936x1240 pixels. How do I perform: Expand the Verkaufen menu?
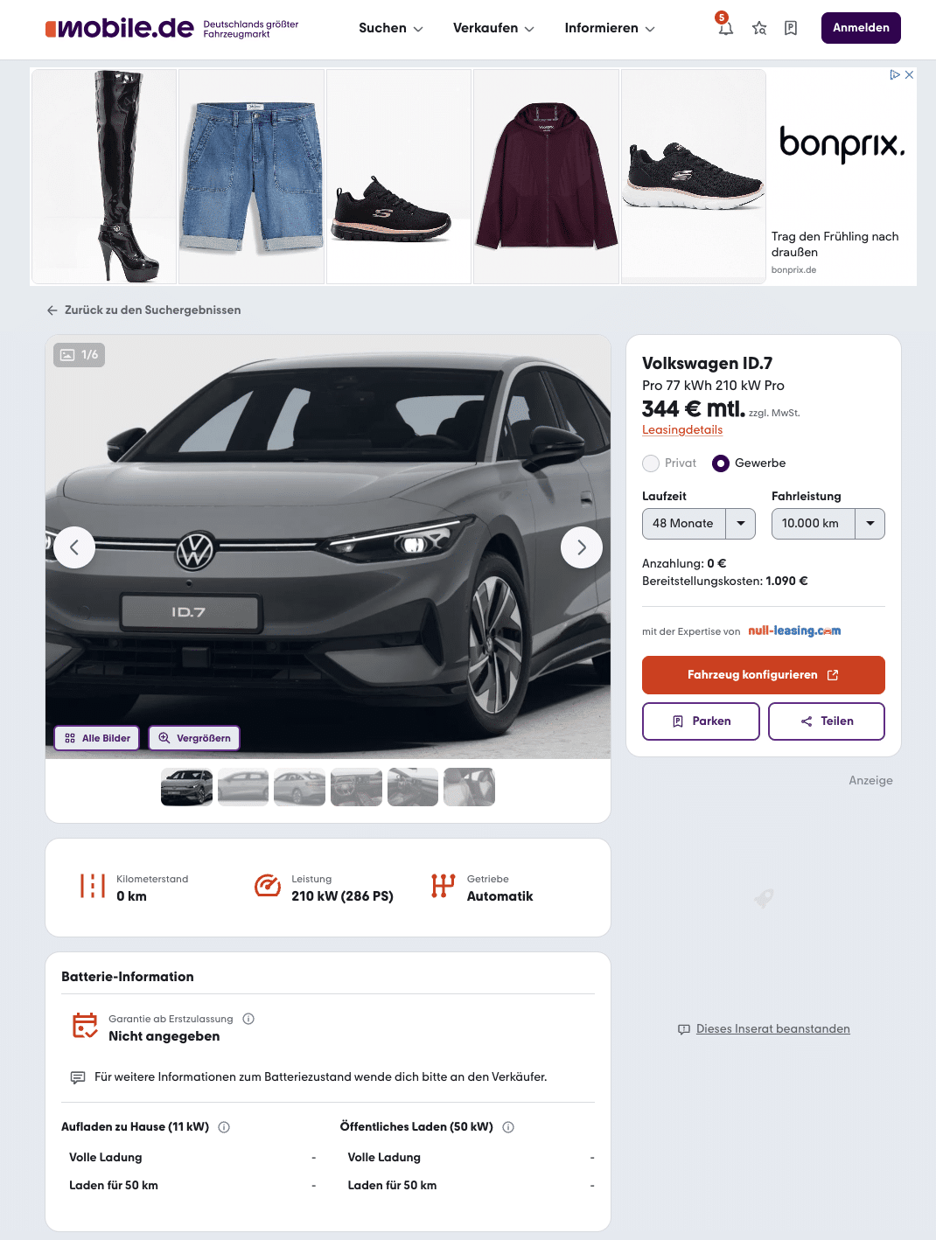pyautogui.click(x=493, y=28)
